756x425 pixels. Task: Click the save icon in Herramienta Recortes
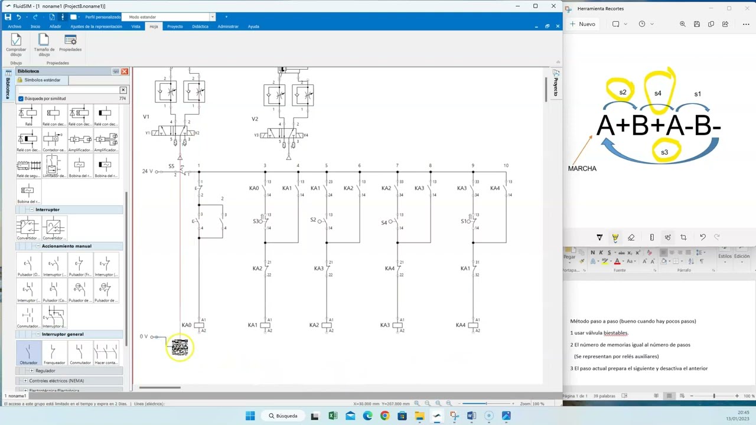point(697,24)
